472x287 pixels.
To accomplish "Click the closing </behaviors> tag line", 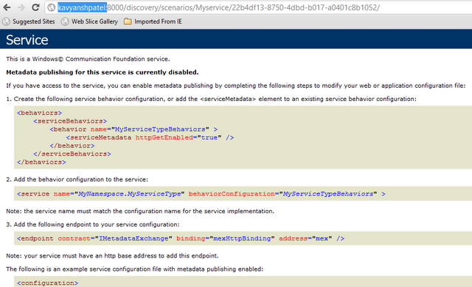I will click(41, 162).
